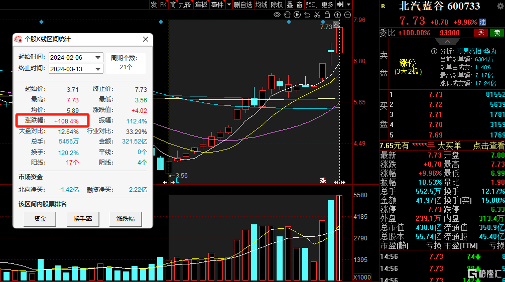
Task: Click the right range boundary arrows handle
Action: [339, 182]
